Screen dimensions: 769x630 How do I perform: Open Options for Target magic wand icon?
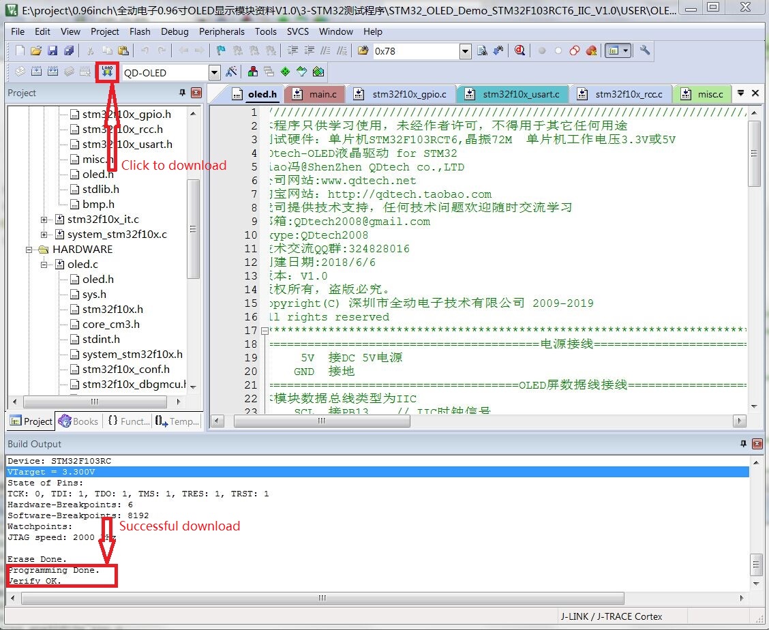tap(231, 72)
